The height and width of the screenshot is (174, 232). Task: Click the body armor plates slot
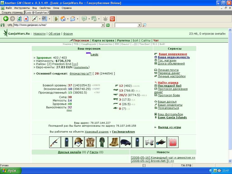[149, 142]
